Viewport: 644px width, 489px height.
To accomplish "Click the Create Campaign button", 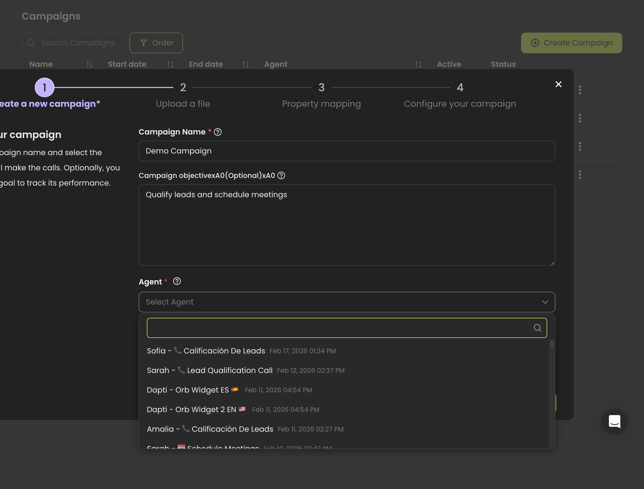I will click(571, 43).
